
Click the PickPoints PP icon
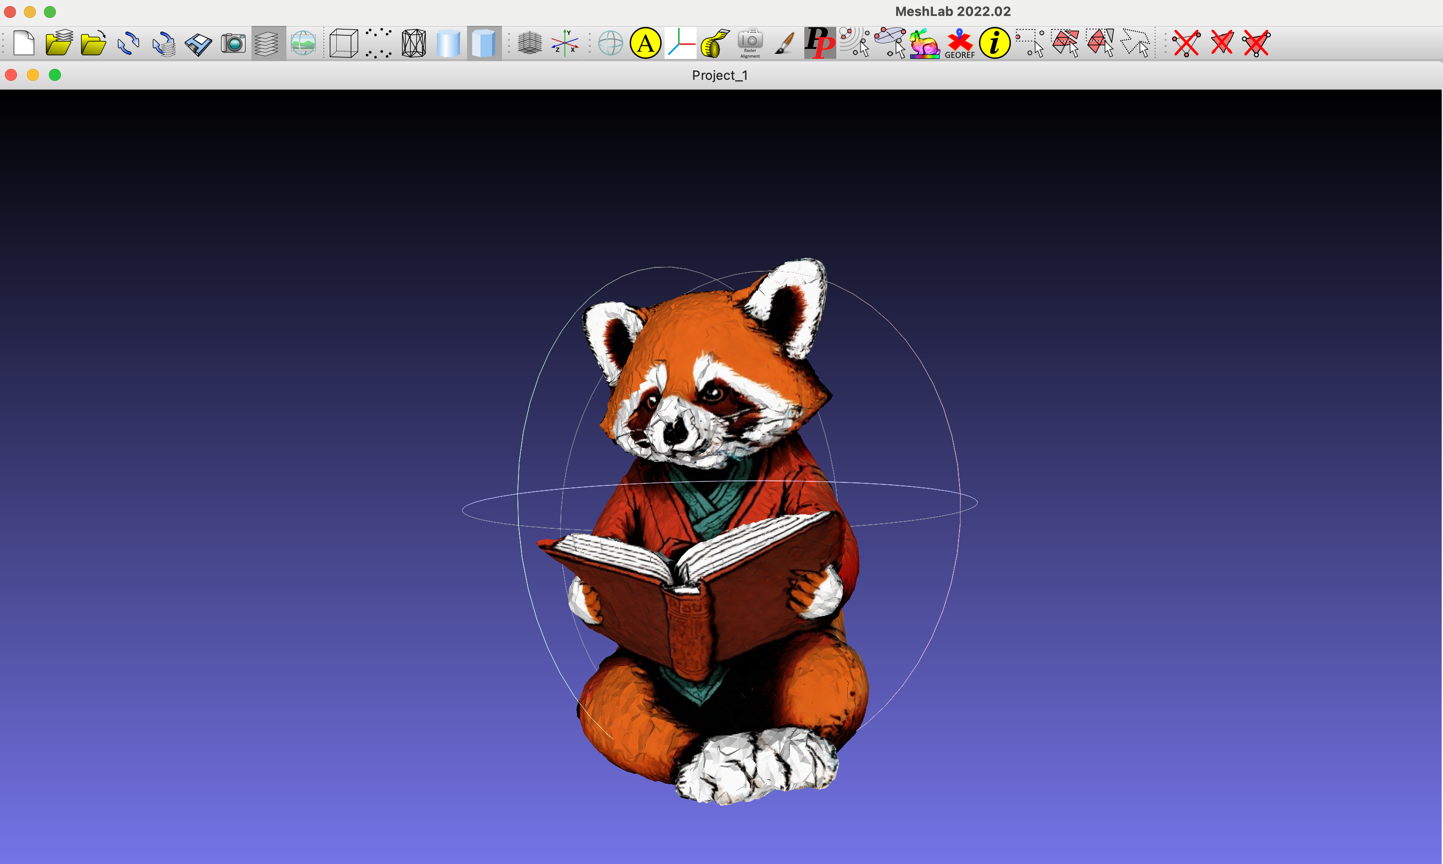819,43
